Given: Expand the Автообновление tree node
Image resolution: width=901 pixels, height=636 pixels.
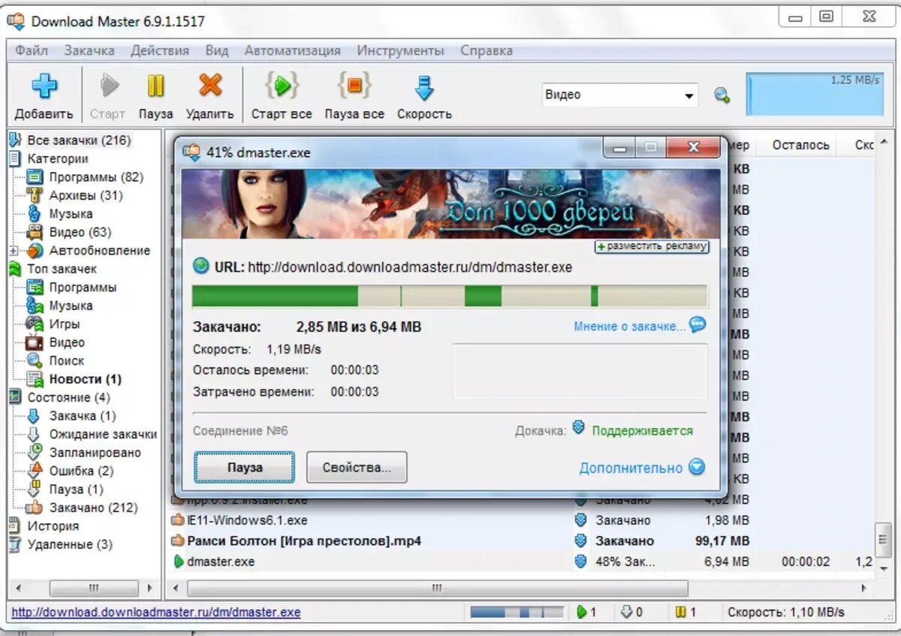Looking at the screenshot, I should point(13,251).
